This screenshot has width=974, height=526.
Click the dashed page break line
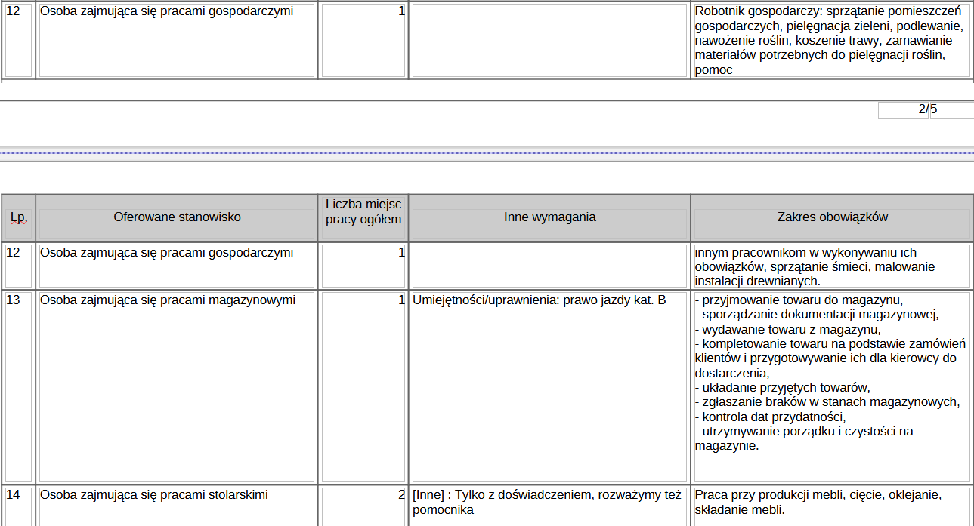point(487,152)
